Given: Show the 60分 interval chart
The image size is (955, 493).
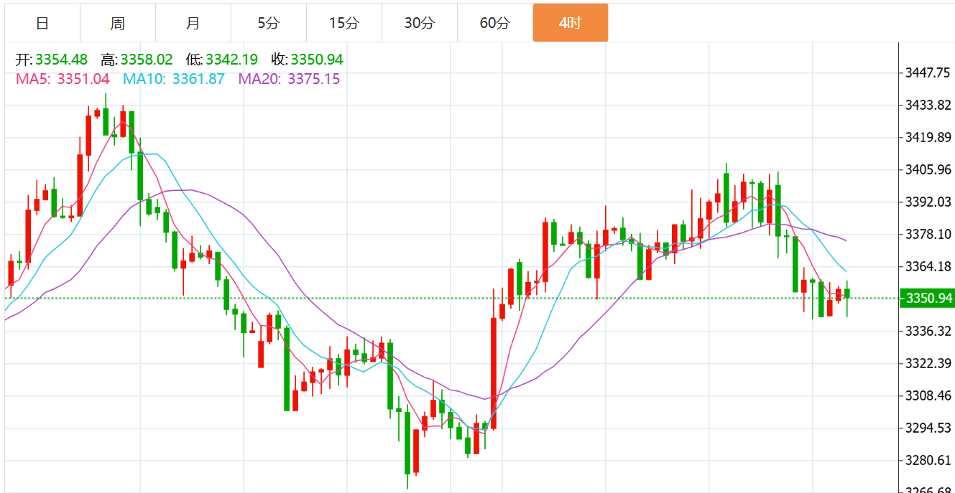Looking at the screenshot, I should 494,23.
